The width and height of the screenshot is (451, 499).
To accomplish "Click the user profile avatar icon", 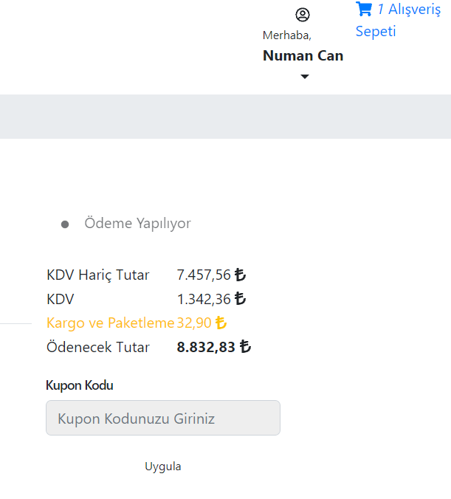I will click(x=303, y=15).
